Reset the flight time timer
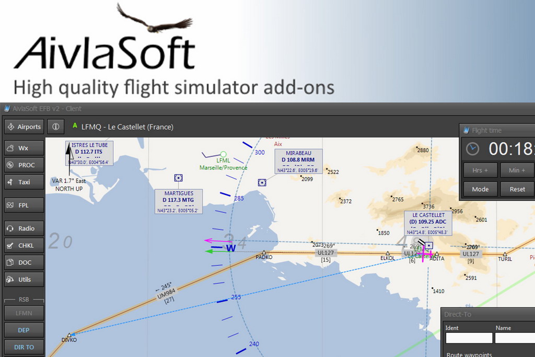 click(x=517, y=189)
